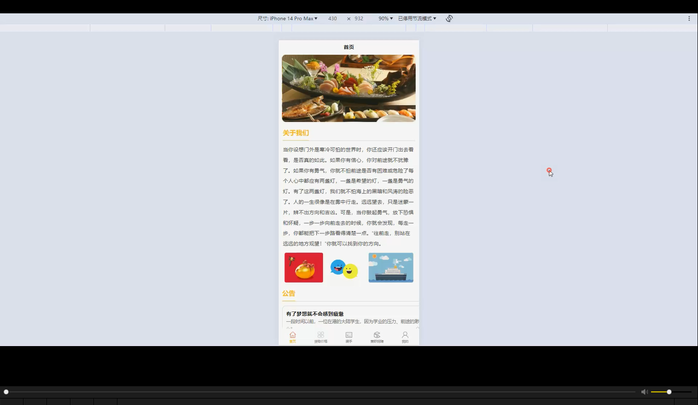Click the 关于我们 section heading
This screenshot has height=405, width=698.
pyautogui.click(x=296, y=133)
